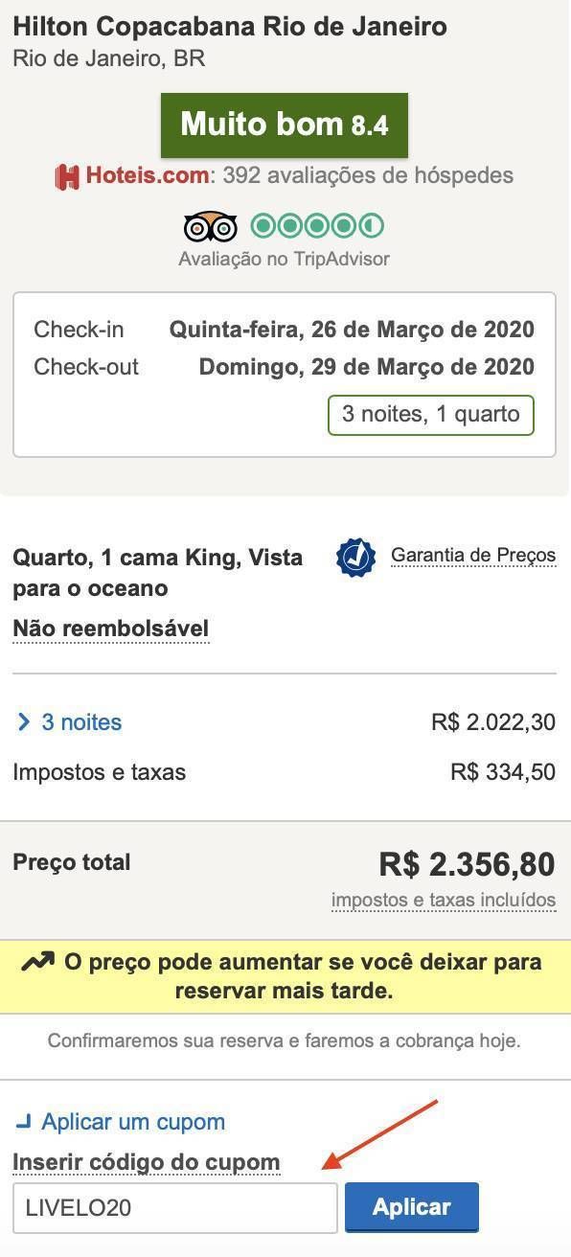Open the Garantia de Preços link
Image resolution: width=571 pixels, height=1257 pixels.
(x=473, y=556)
